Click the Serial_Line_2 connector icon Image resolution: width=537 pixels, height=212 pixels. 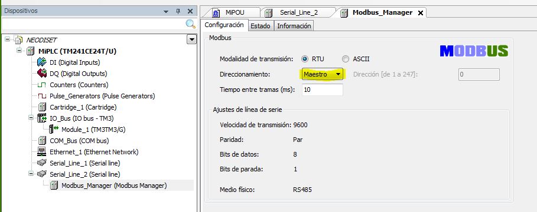42,174
